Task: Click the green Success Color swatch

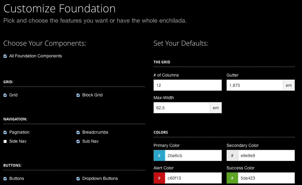Action: click(232, 178)
